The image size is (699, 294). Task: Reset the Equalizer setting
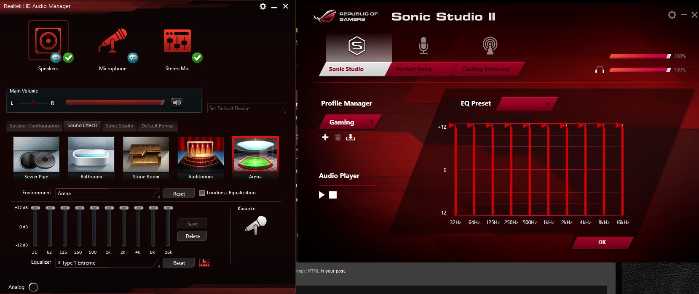(179, 263)
